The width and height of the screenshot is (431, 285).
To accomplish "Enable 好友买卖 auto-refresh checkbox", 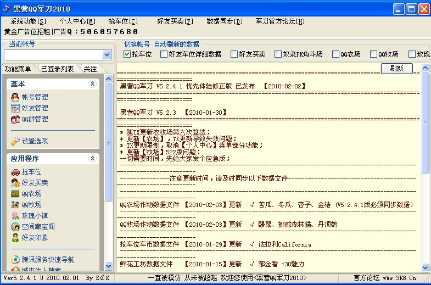I will (x=234, y=54).
